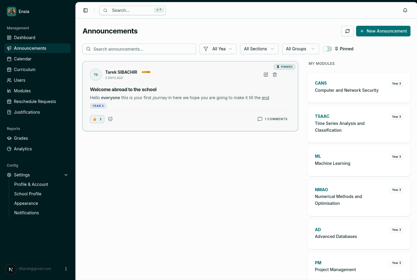Toggle the PINNED badge on the announcement

[284, 67]
